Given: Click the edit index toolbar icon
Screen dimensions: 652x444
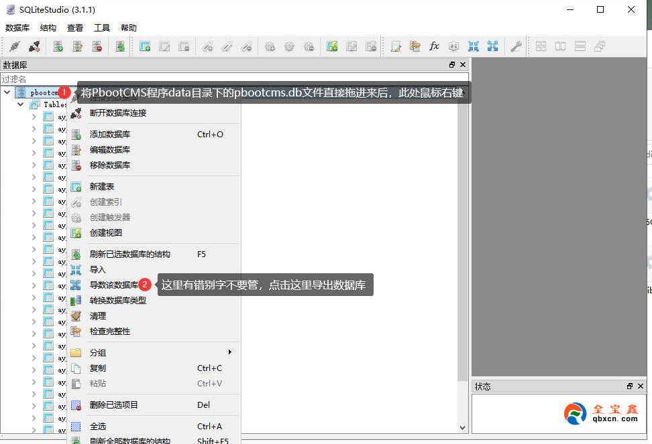Looking at the screenshot, I should [x=227, y=46].
